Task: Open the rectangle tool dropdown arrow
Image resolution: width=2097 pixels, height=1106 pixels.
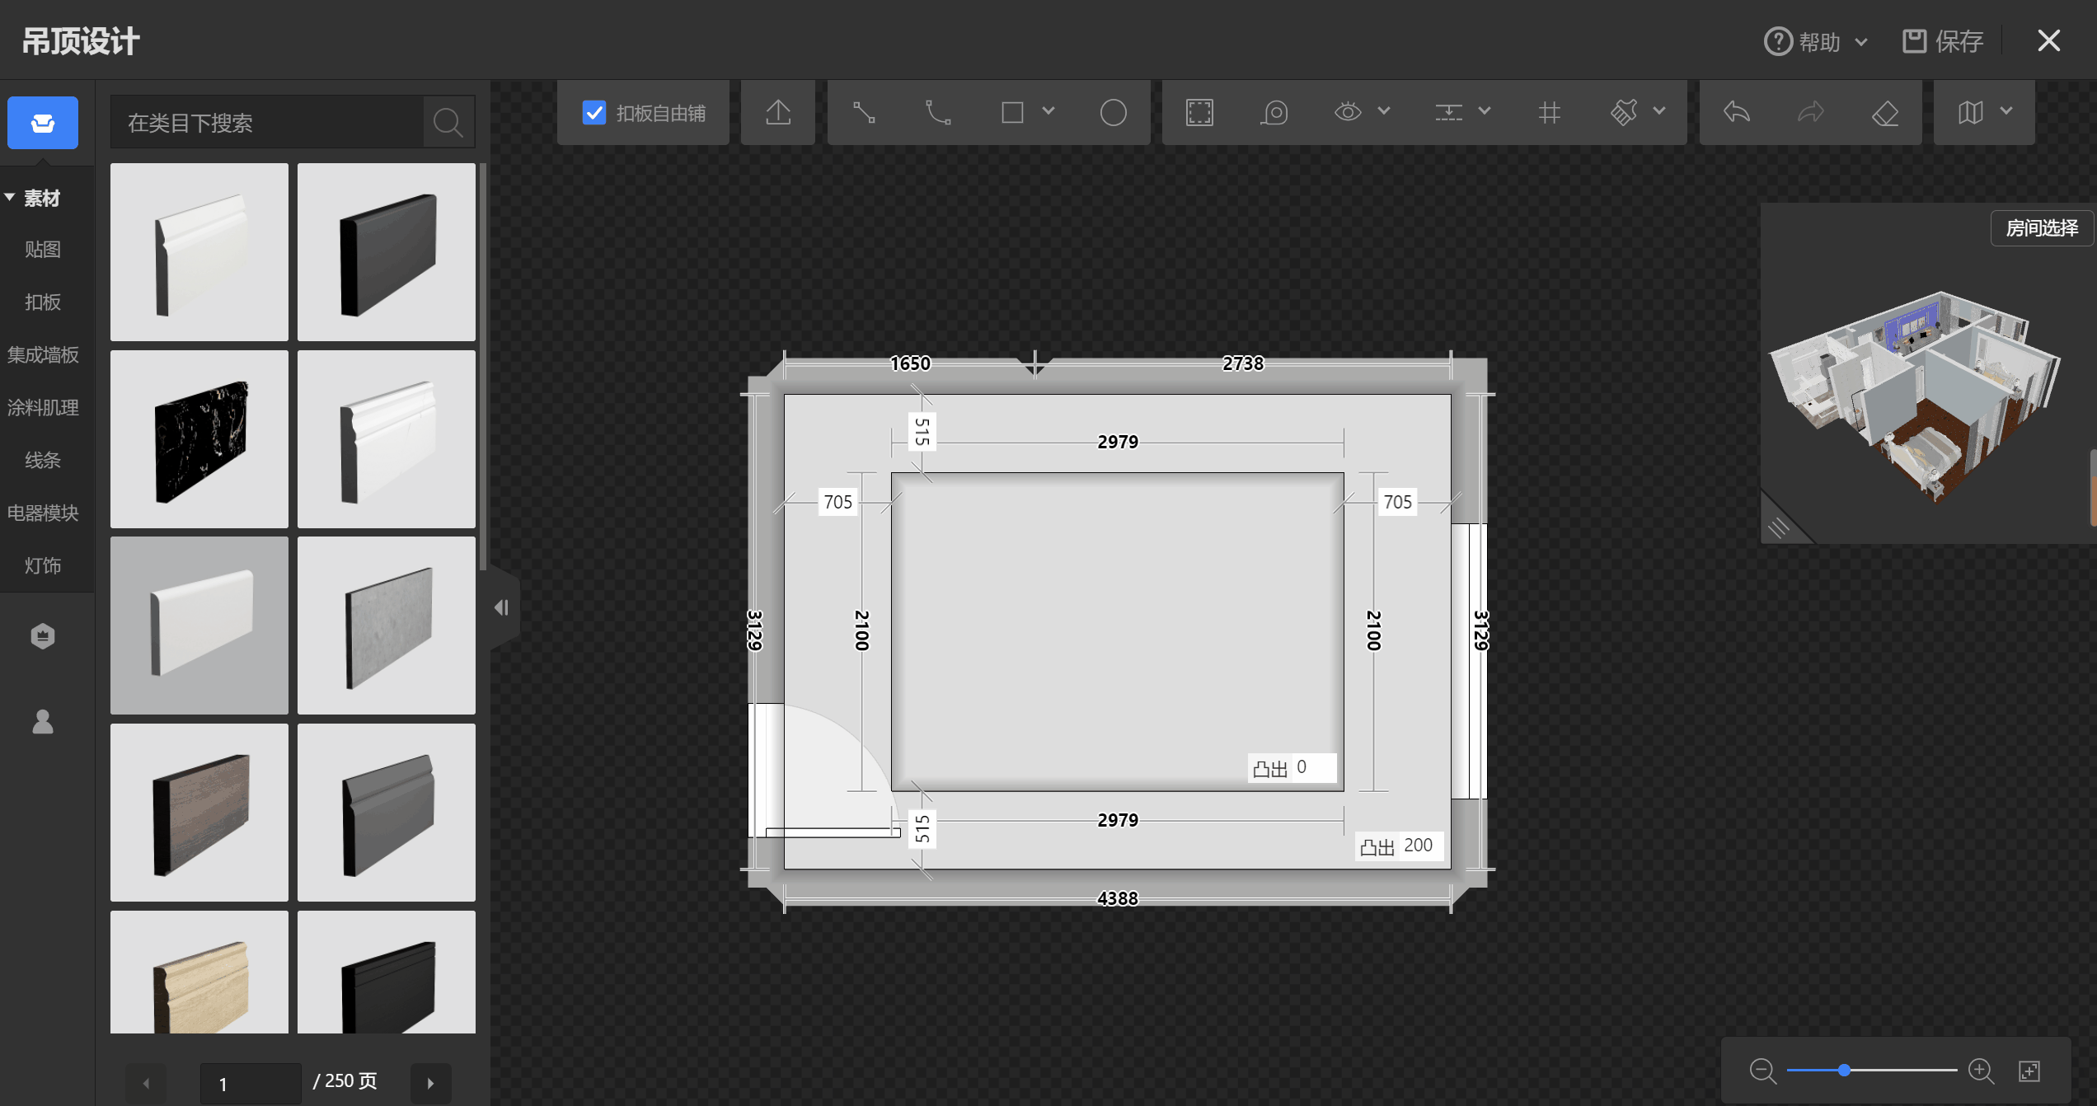Action: [x=1048, y=110]
